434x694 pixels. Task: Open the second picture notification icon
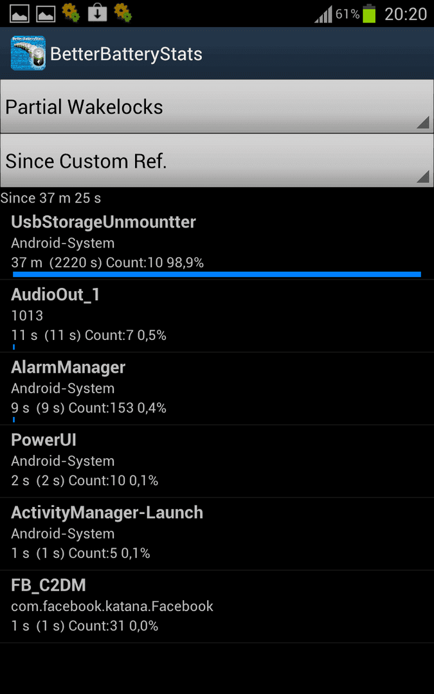tap(46, 13)
